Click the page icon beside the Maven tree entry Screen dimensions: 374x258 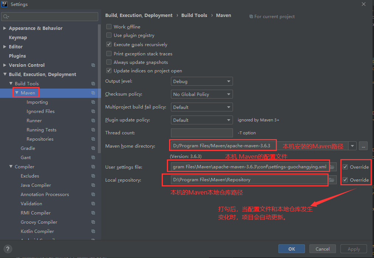point(93,93)
